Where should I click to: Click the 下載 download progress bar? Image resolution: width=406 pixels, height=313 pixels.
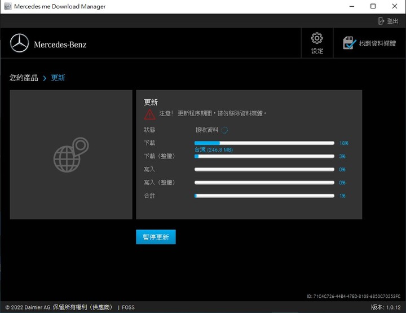pos(264,143)
